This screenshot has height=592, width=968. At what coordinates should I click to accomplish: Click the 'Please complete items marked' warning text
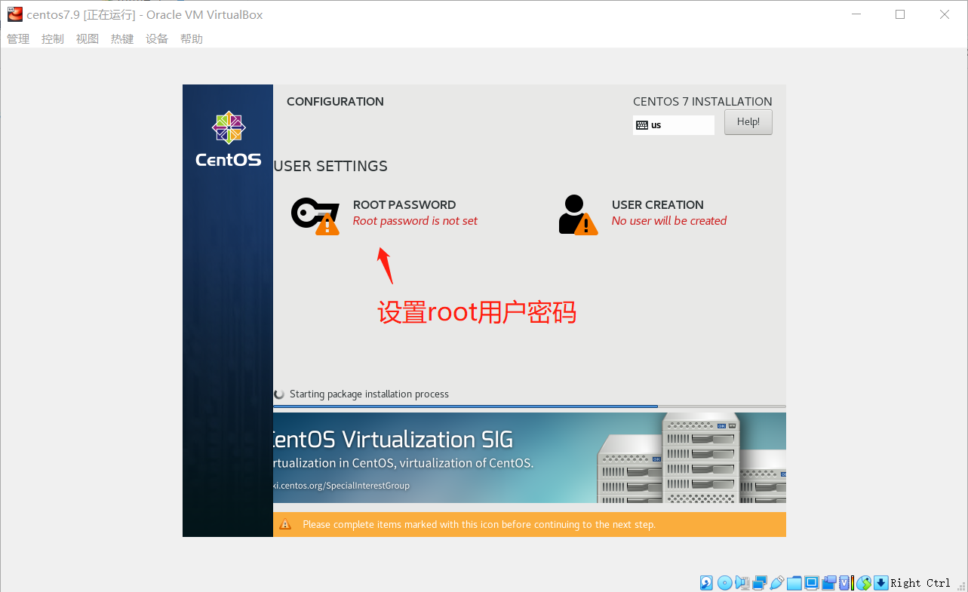click(479, 524)
